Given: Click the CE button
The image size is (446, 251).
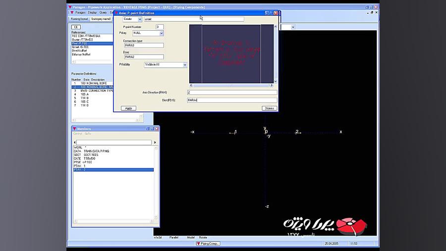Looking at the screenshot, I should pos(76,27).
